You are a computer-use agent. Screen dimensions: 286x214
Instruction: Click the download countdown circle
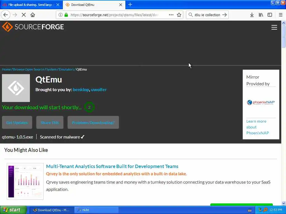89,107
